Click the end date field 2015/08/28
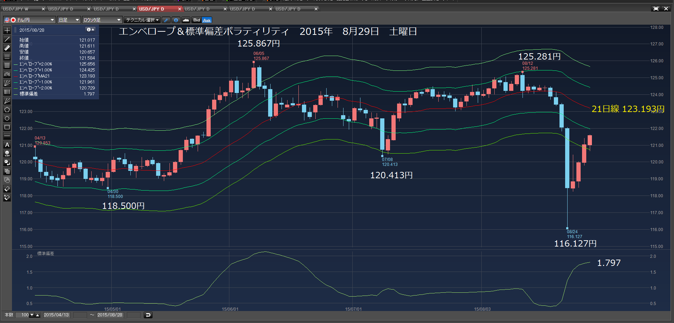Image resolution: width=674 pixels, height=323 pixels. (x=110, y=315)
